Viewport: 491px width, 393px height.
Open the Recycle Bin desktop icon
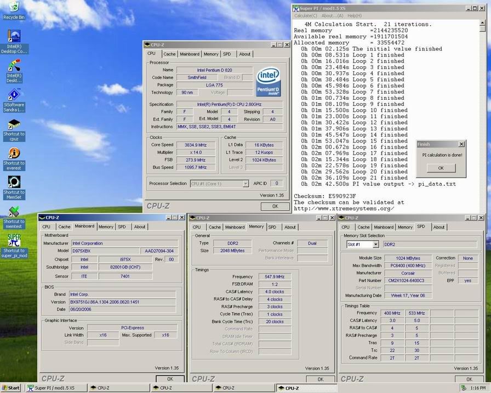pyautogui.click(x=14, y=8)
